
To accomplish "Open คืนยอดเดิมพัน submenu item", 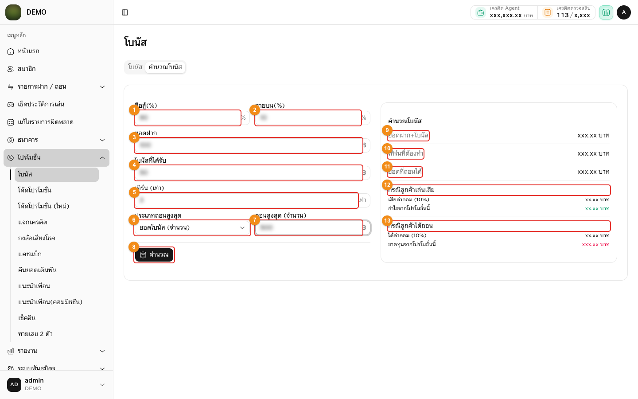I will (x=57, y=270).
